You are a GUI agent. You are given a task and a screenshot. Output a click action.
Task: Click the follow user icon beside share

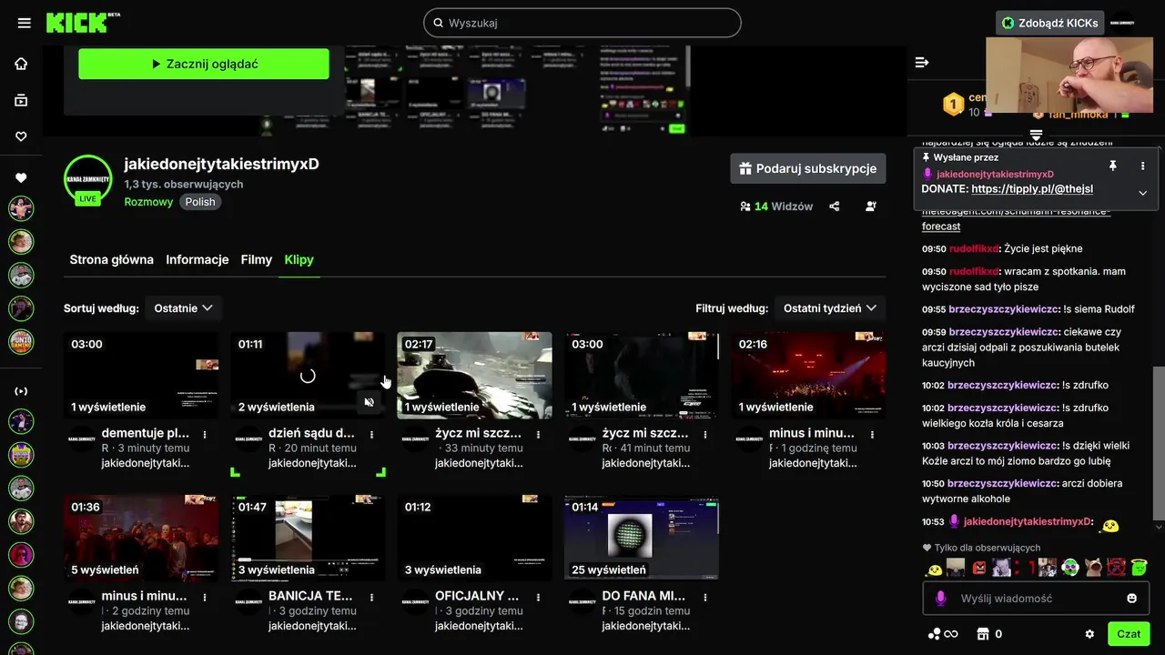pyautogui.click(x=871, y=207)
